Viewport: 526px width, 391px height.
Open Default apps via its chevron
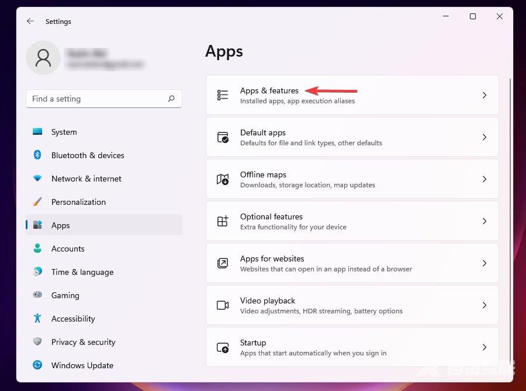tap(485, 137)
